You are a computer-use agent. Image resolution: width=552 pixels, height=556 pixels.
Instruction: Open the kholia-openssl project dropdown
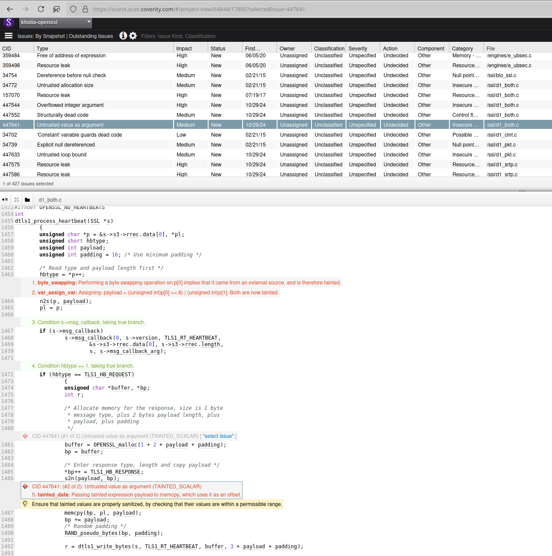[56, 22]
